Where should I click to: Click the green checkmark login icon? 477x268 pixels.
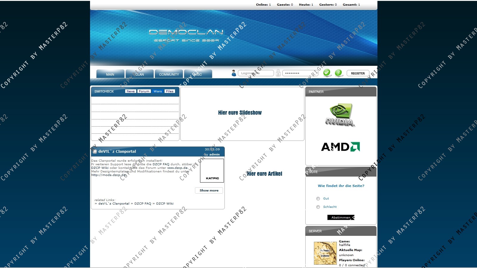(327, 73)
